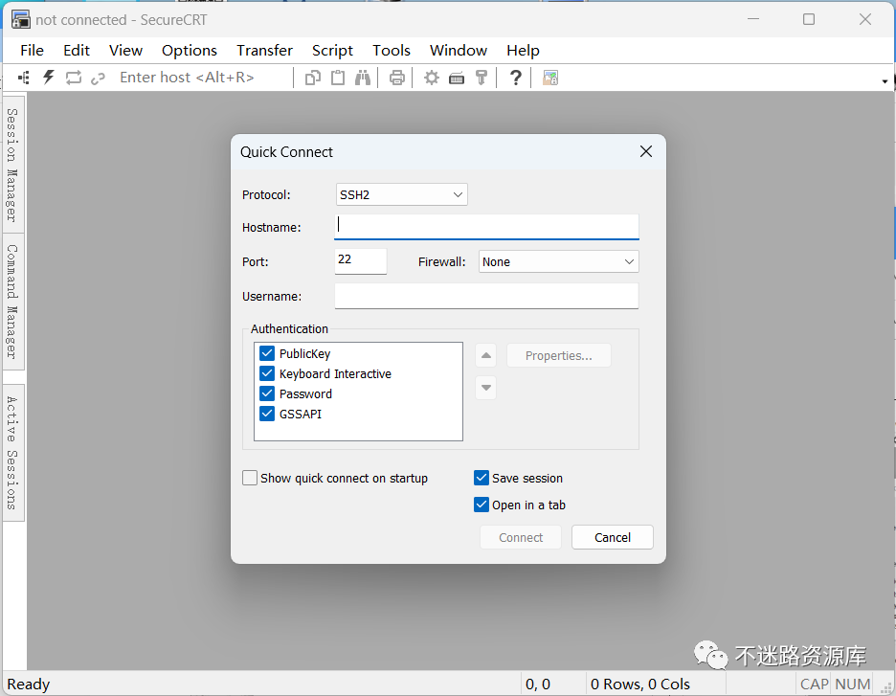
Task: Click the Reconnect arrows toolbar icon
Action: (x=74, y=78)
